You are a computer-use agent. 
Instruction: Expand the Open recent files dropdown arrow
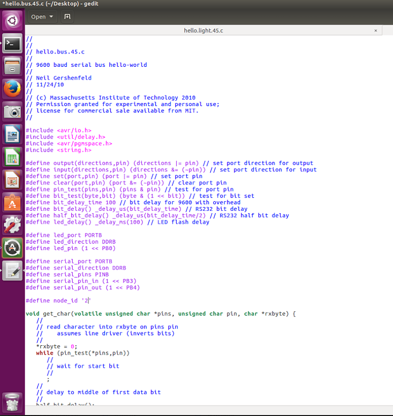pyautogui.click(x=52, y=17)
